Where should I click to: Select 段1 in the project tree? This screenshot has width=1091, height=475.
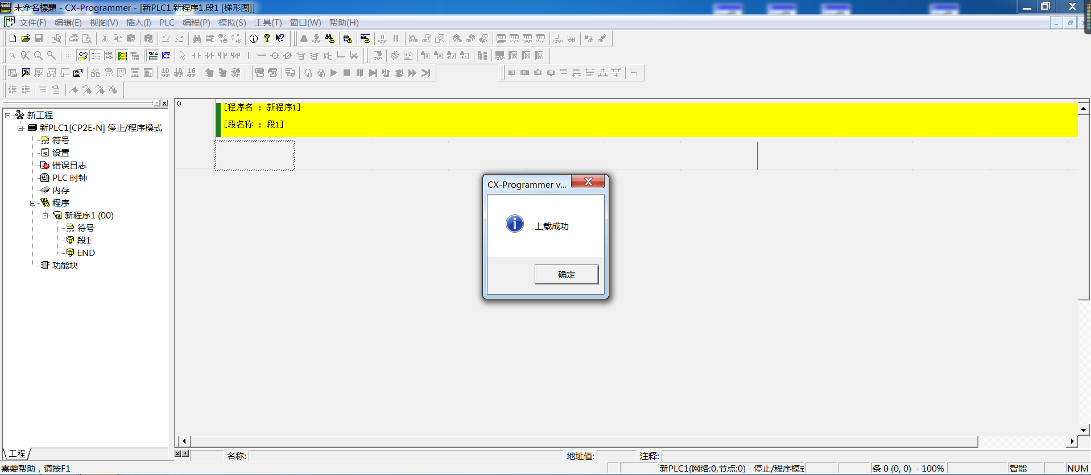pos(84,241)
